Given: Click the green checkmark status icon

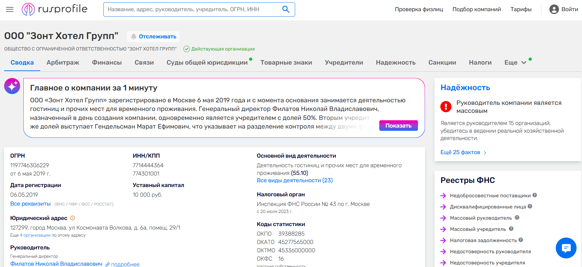Looking at the screenshot, I should [x=186, y=49].
